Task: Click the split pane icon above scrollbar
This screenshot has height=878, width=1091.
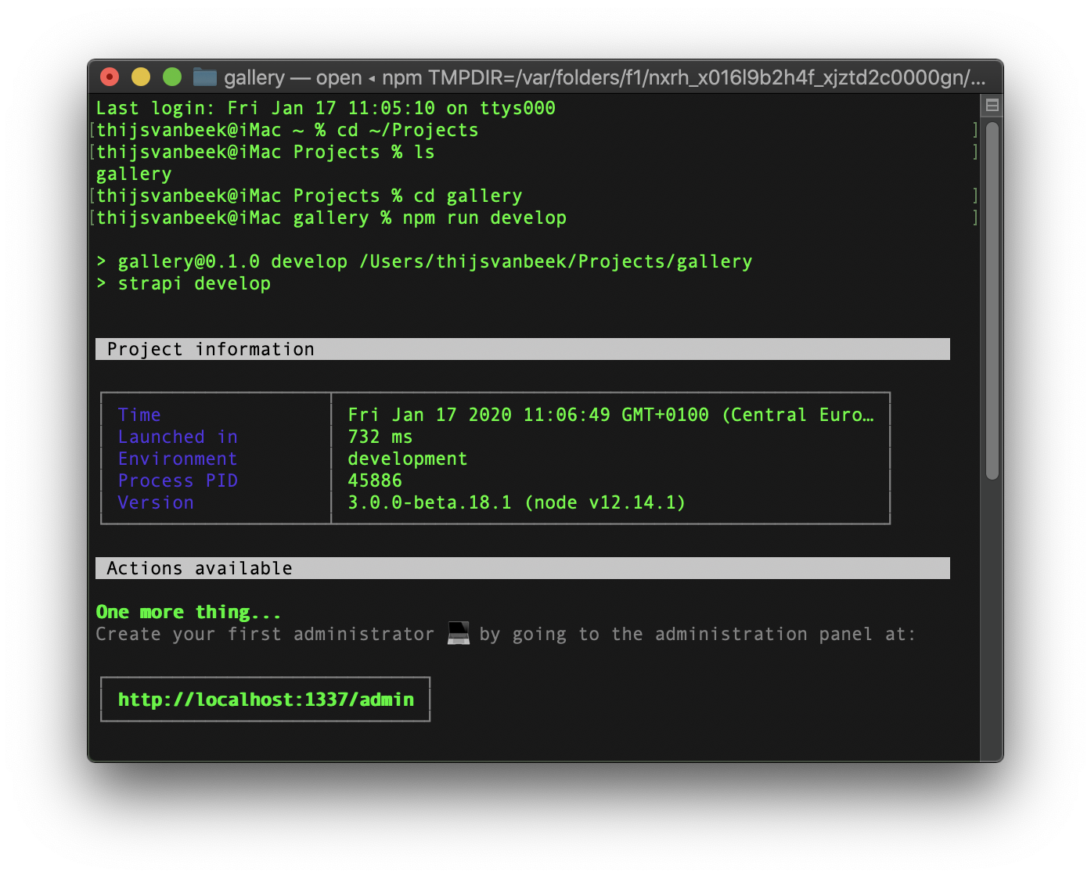Action: pyautogui.click(x=992, y=106)
